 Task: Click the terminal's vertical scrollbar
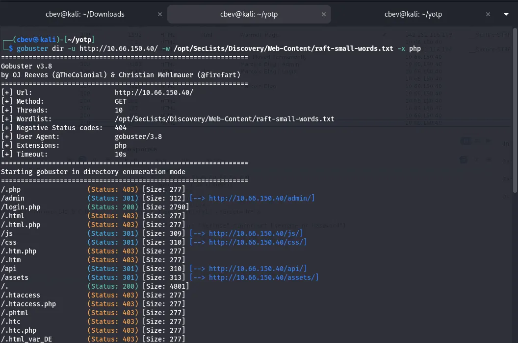tap(515, 113)
